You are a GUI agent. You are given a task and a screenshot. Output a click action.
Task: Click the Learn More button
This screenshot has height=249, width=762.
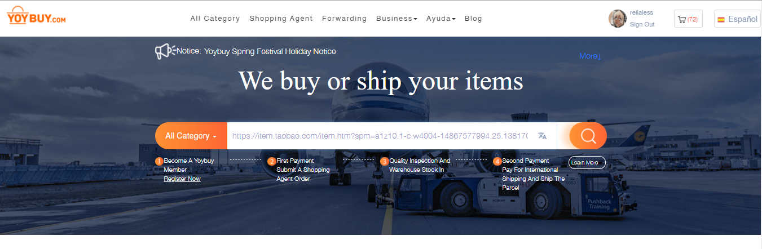[x=587, y=162]
